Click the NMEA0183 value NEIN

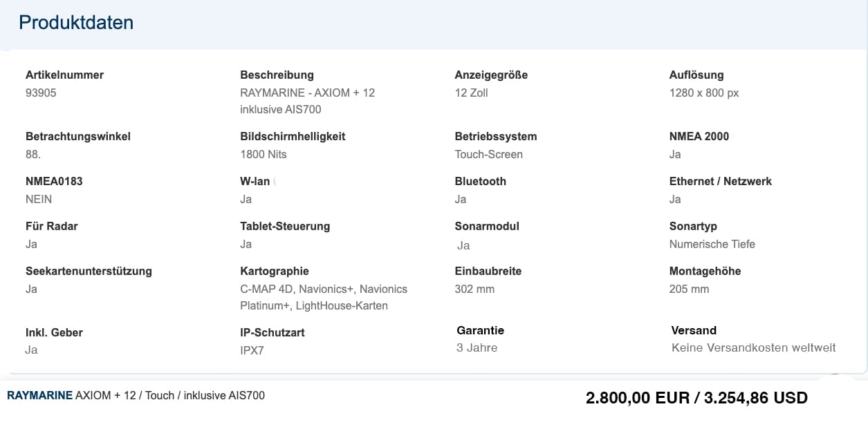tap(39, 199)
